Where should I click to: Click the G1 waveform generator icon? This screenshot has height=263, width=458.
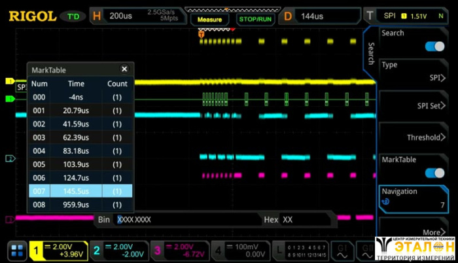(342, 250)
